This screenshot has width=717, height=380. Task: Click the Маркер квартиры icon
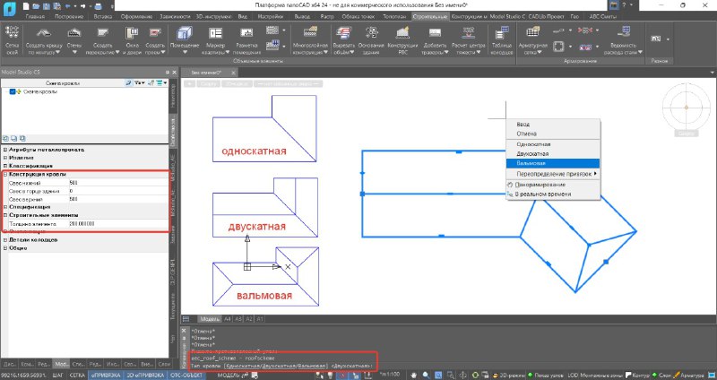pyautogui.click(x=215, y=33)
